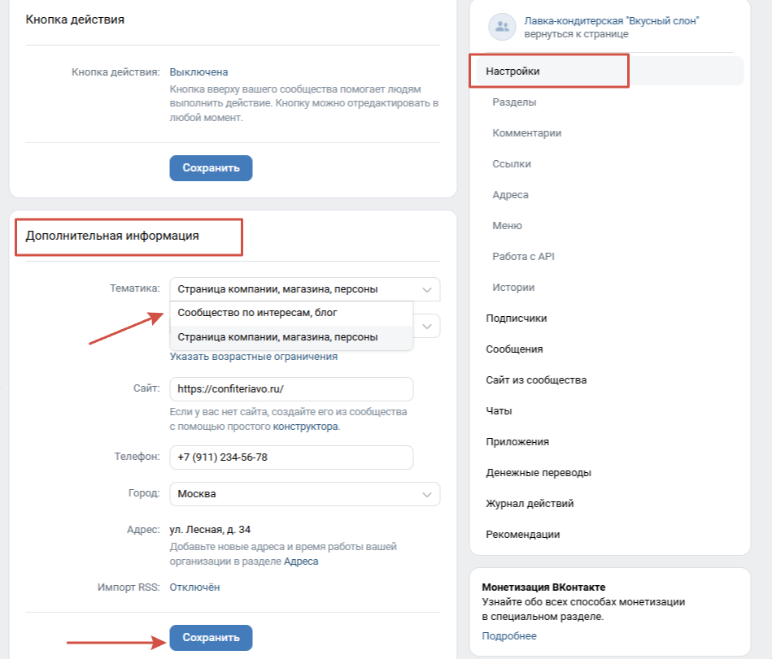
Task: Go to Комментарии settings
Action: coord(526,133)
